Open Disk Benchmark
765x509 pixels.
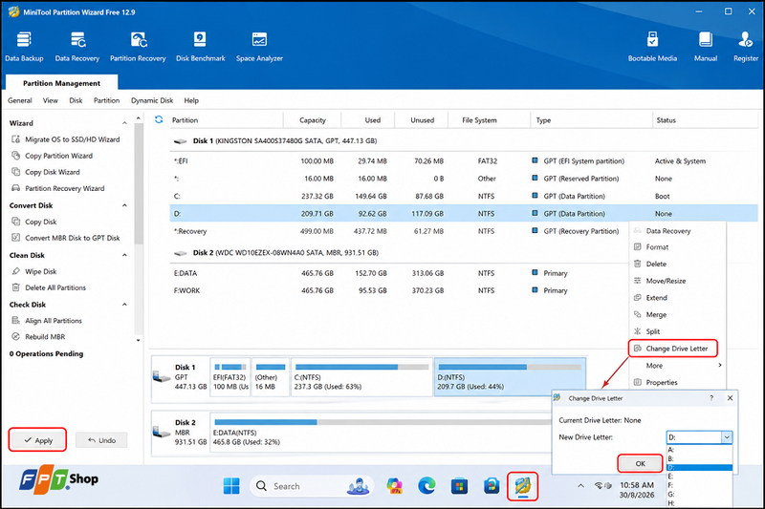click(x=200, y=47)
